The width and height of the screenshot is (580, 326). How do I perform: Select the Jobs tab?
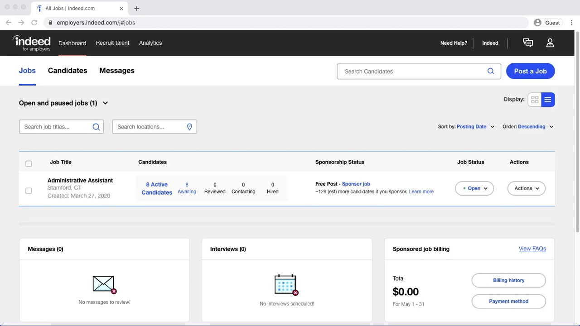27,71
